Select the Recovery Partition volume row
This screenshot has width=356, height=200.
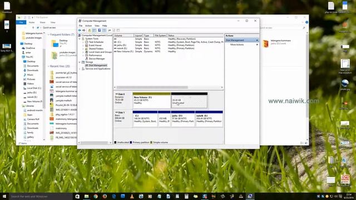[169, 39]
